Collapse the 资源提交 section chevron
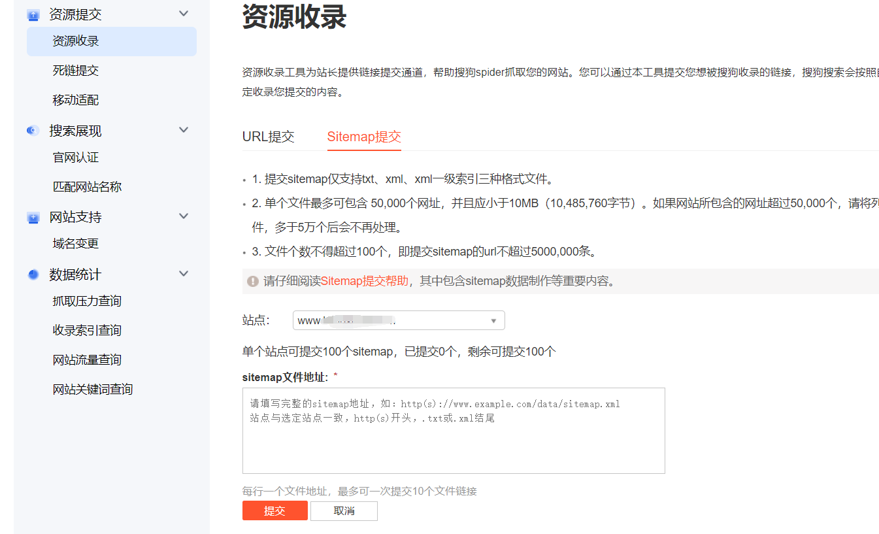The width and height of the screenshot is (879, 534). click(x=184, y=14)
